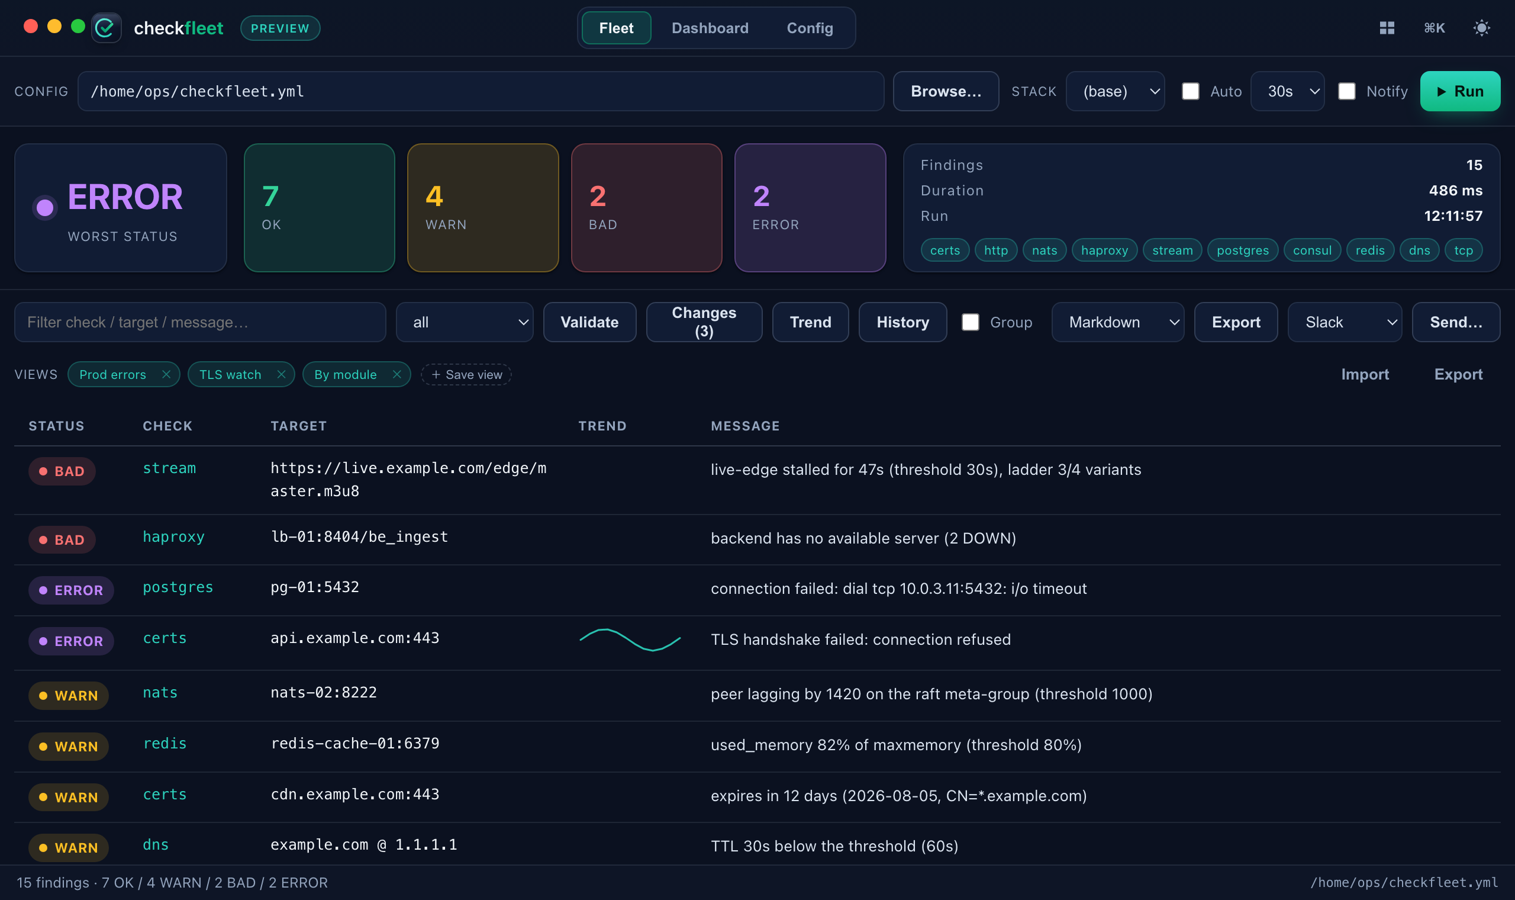Screen dimensions: 1515x900
Task: Sort by the TARGET column header
Action: [x=298, y=426]
